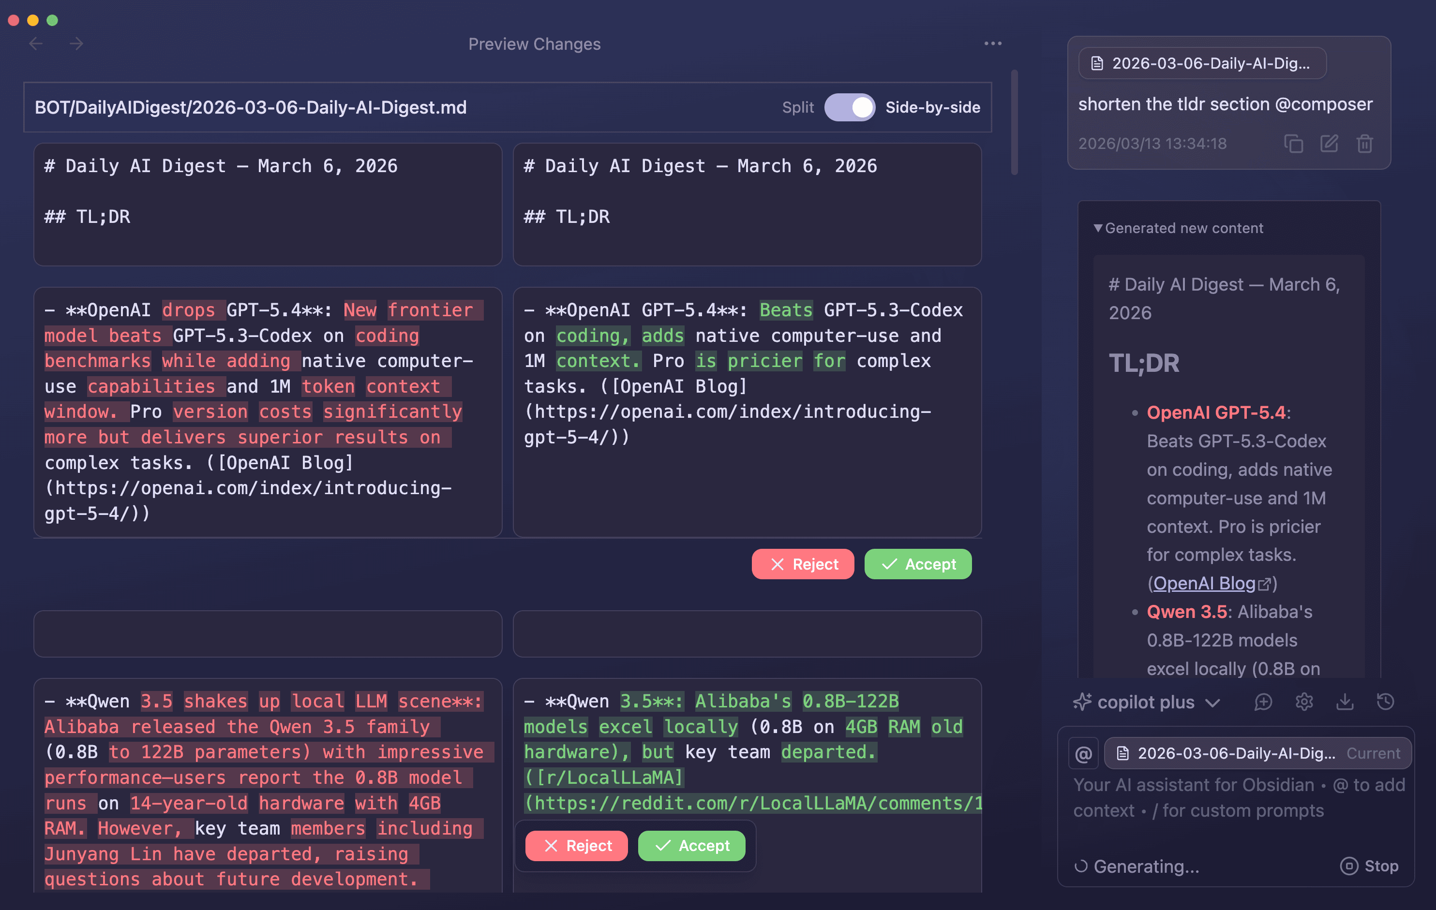Open chat history
This screenshot has height=910, width=1436.
(x=1387, y=702)
